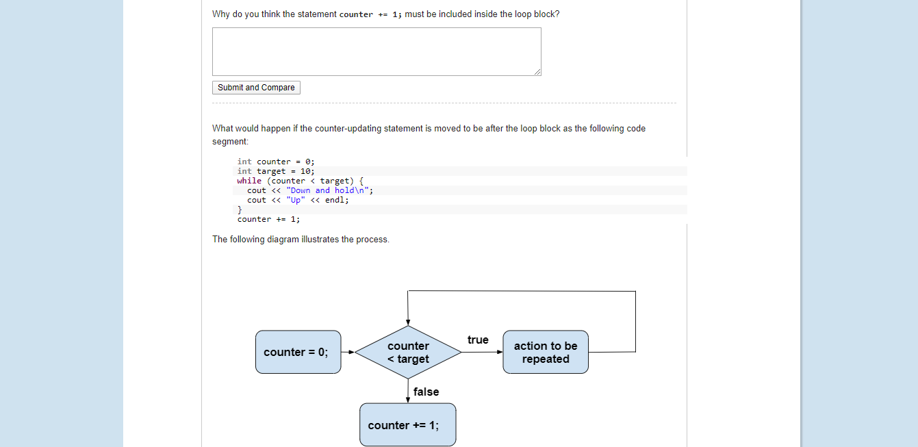918x447 pixels.
Task: Click the 'true' label in the flowchart
Action: pyautogui.click(x=478, y=340)
